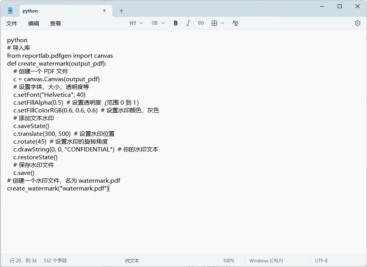The image size is (367, 267).
Task: Open the 编辑 menu
Action: tap(34, 23)
